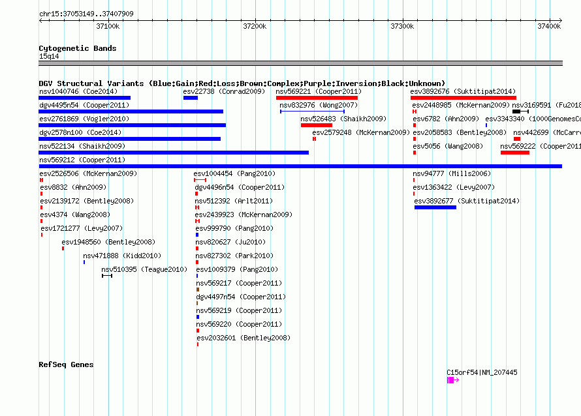Select the nsv832976 (Wong2007) variant label

[x=319, y=105]
